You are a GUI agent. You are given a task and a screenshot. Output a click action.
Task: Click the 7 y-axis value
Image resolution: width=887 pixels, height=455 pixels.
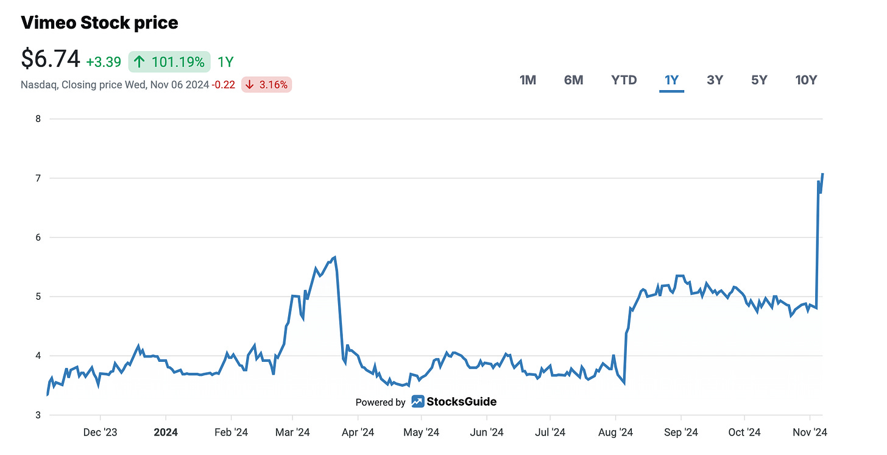[x=38, y=178]
